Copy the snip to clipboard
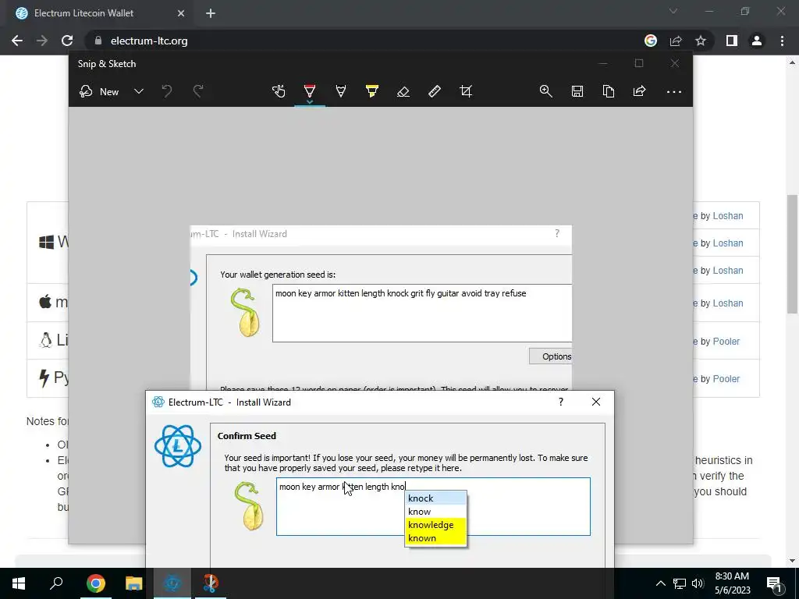The height and width of the screenshot is (599, 799). point(609,92)
